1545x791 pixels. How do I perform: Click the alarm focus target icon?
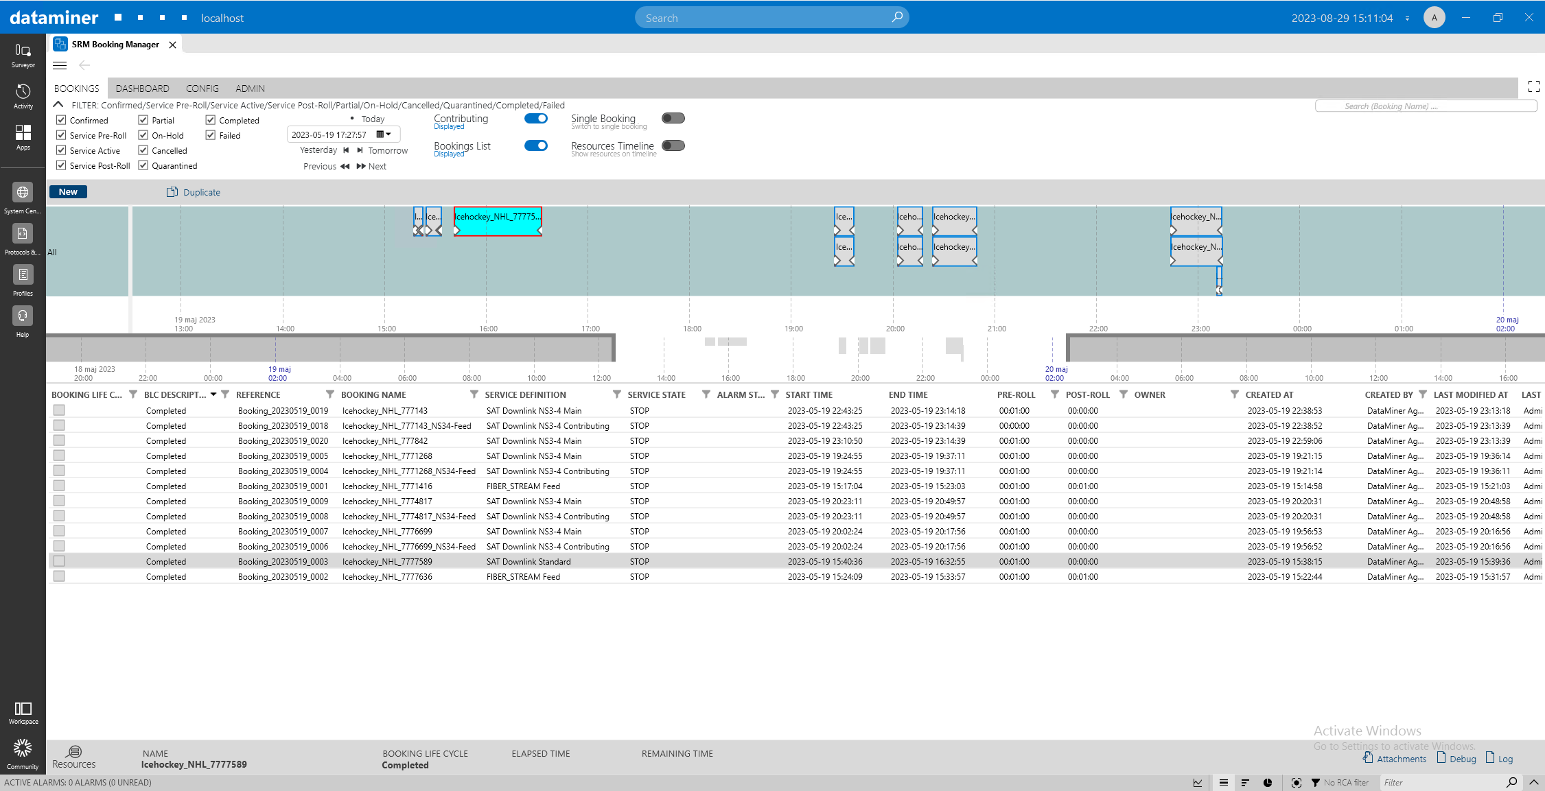click(1296, 783)
